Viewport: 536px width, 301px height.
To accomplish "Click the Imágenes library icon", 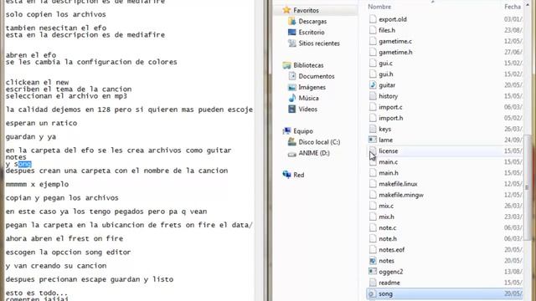I will 292,87.
